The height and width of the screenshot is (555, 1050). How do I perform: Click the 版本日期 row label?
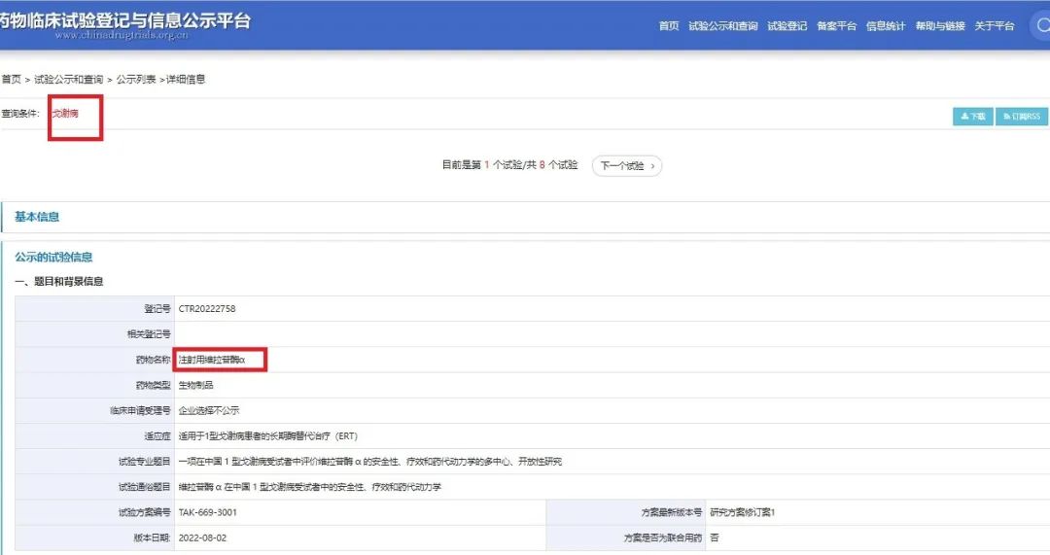pos(152,538)
